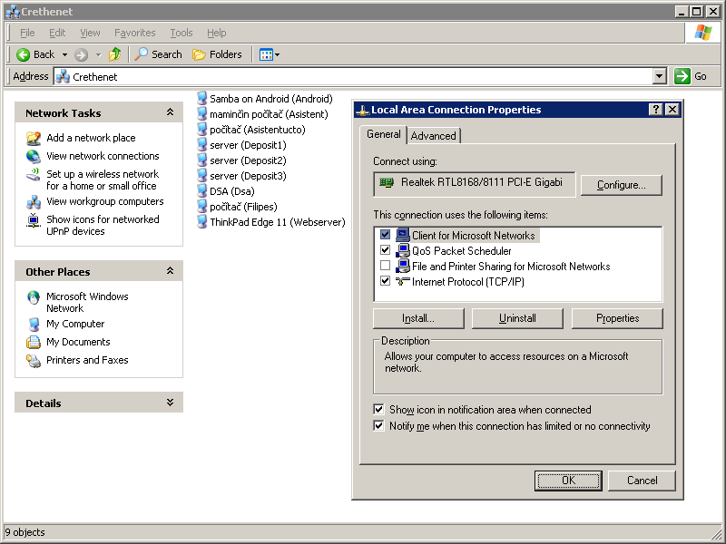Image resolution: width=726 pixels, height=544 pixels.
Task: Click the File and Printer Sharing icon
Action: [403, 266]
